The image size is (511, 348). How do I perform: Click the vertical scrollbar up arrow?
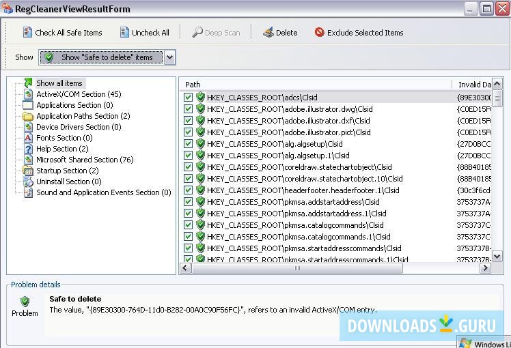click(497, 84)
